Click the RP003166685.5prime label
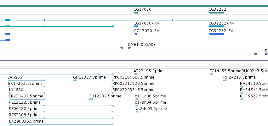The height and width of the screenshot is (126, 268). coord(133,77)
